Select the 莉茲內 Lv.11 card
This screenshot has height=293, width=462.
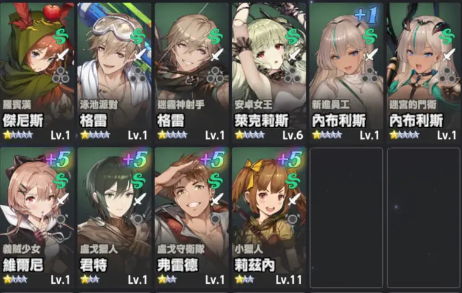269,218
